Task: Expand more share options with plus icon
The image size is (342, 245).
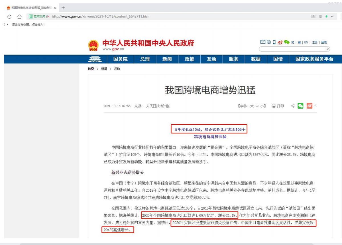Action: tap(315, 106)
